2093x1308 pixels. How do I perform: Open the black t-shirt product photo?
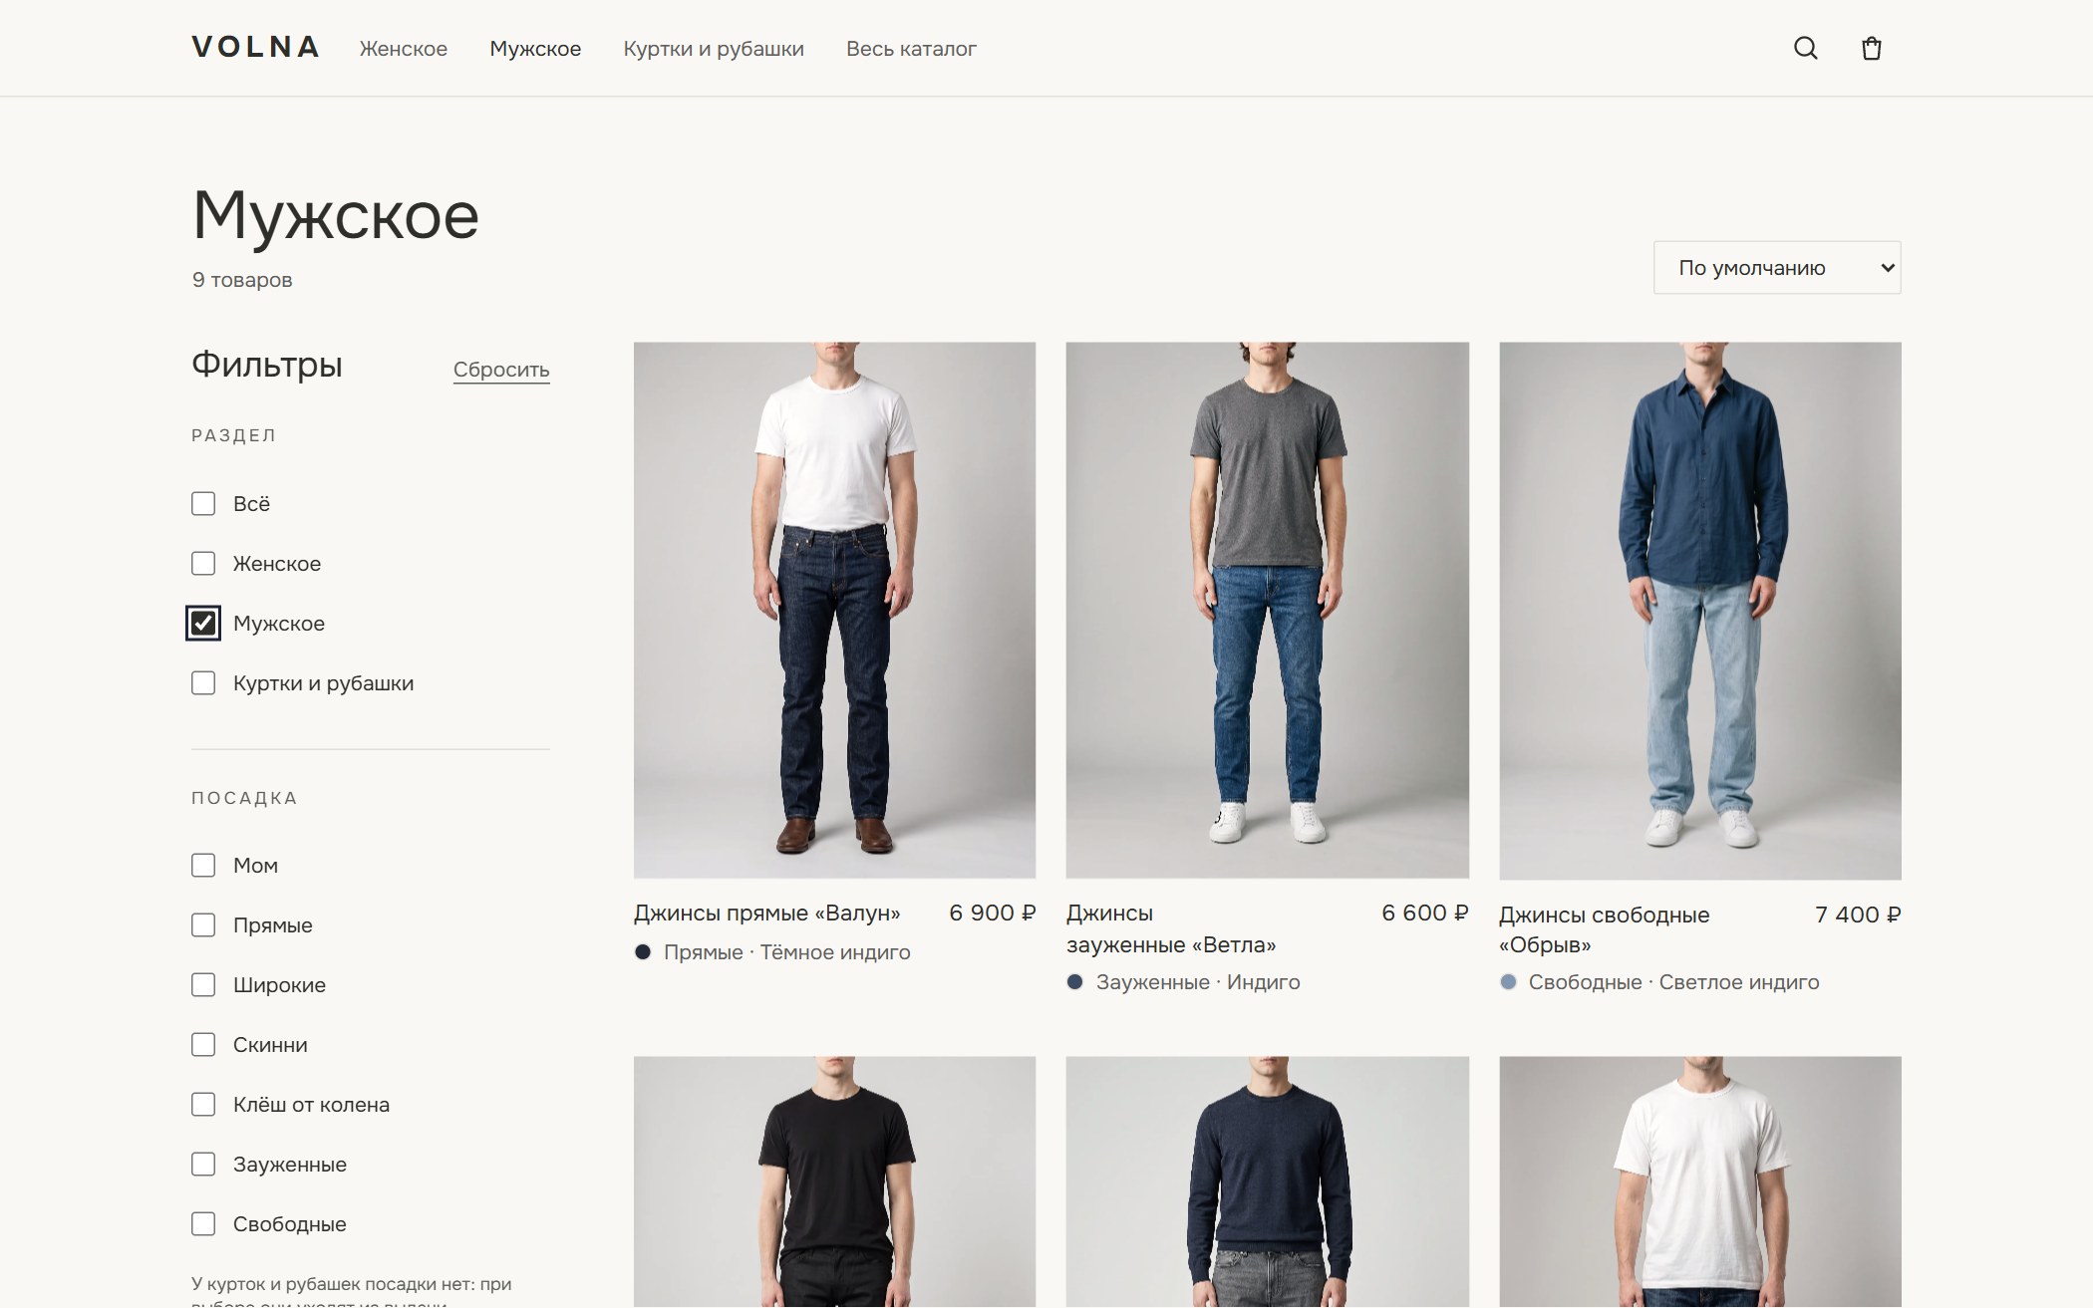pyautogui.click(x=834, y=1181)
